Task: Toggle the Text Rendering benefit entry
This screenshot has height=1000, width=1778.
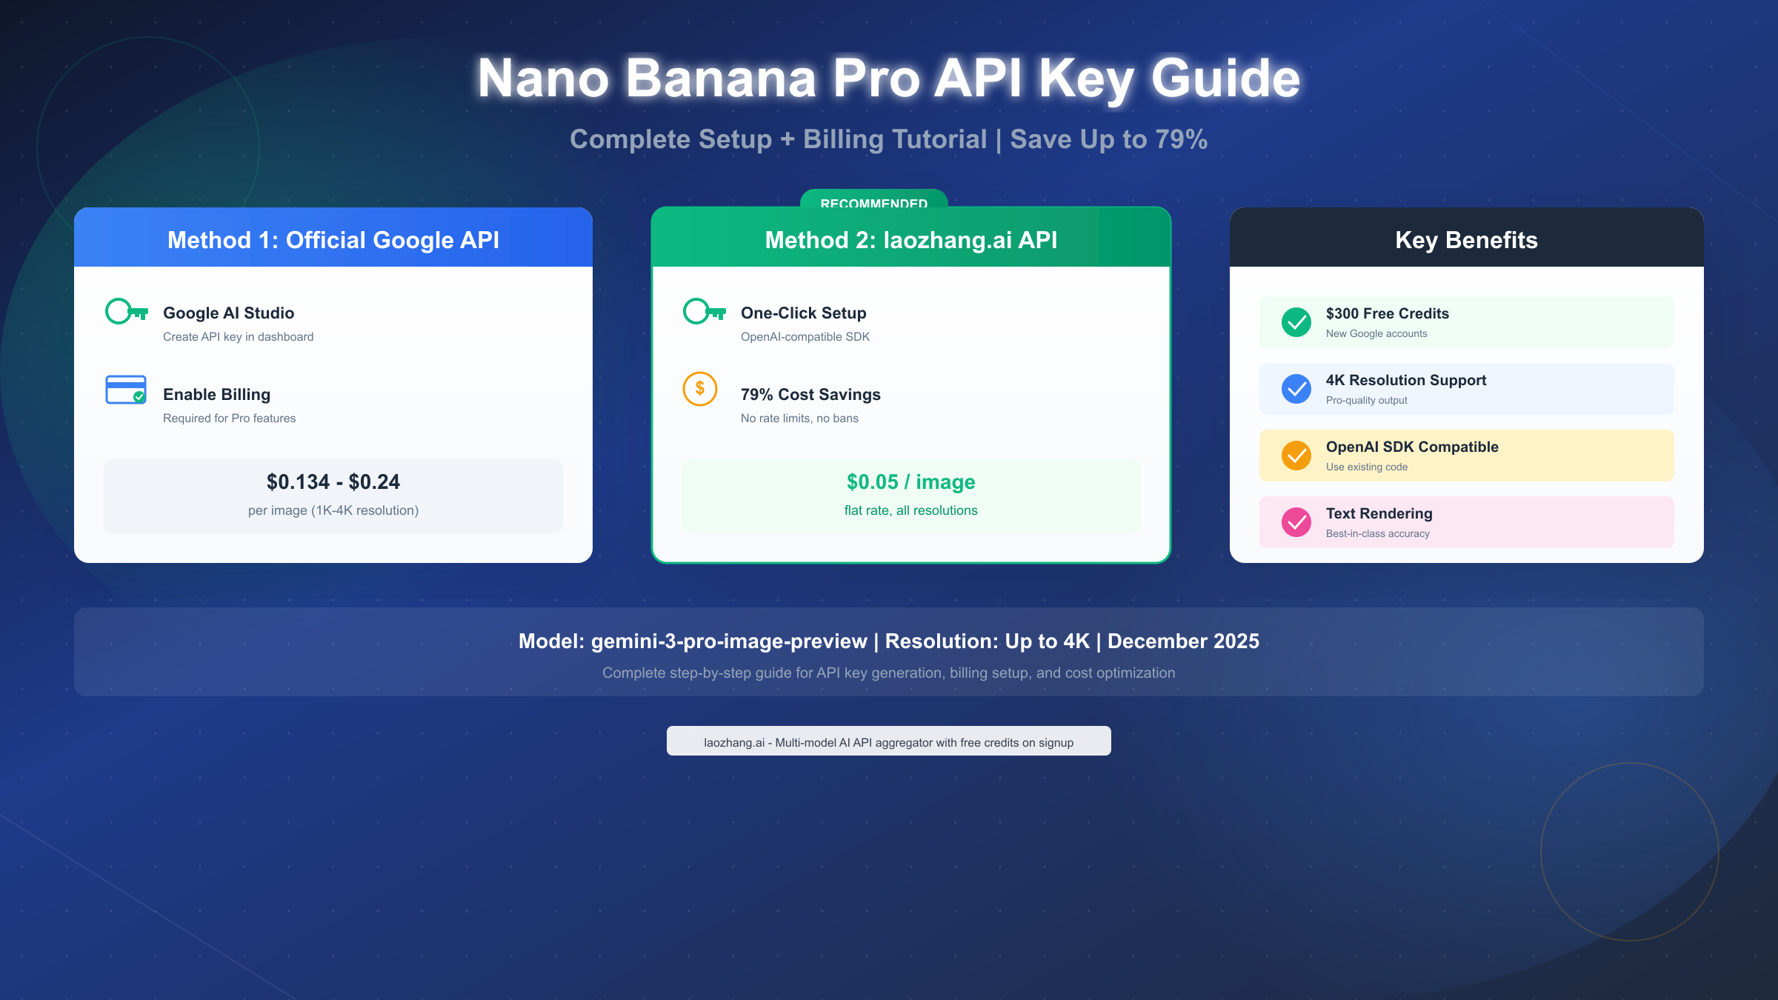Action: [1467, 521]
